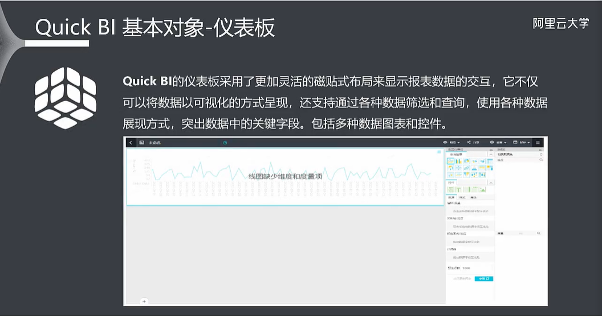Viewport: 602px width, 316px height.
Task: Click the controls section tab label
Action: (x=451, y=183)
